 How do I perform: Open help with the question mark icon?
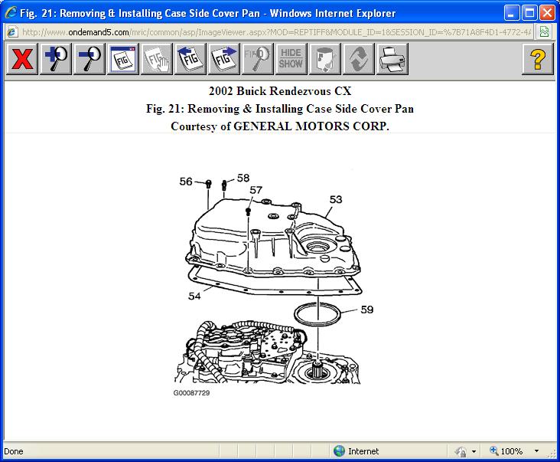pos(538,59)
